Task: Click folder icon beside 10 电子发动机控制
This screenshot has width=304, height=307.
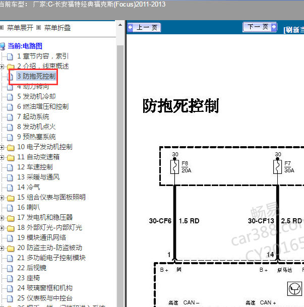Action: 11,148
